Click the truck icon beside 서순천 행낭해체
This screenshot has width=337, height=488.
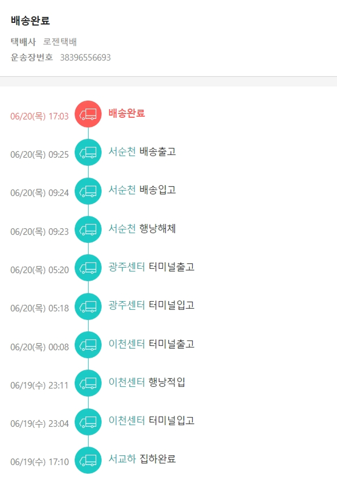(x=88, y=230)
